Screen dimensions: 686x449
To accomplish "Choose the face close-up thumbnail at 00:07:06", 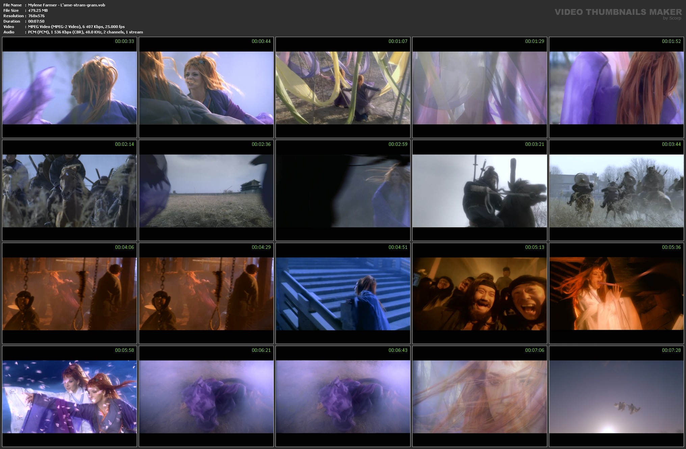I will (x=480, y=396).
